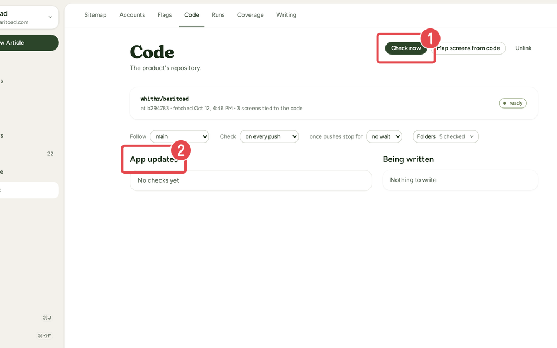Click the Check now button
Viewport: 557px width, 348px height.
pos(405,48)
